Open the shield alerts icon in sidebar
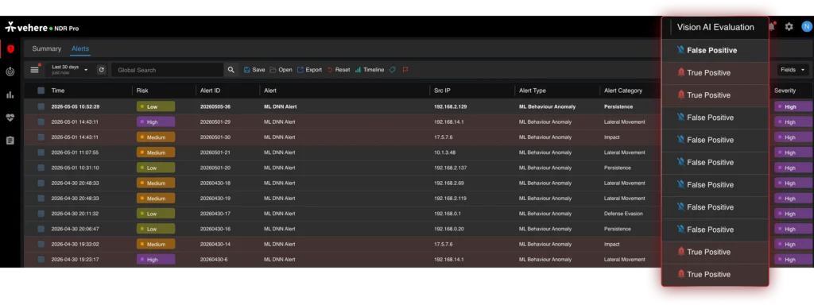The image size is (814, 305). pos(10,48)
